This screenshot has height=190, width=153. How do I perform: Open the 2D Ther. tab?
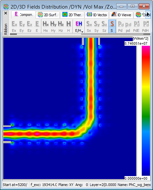[72, 15]
